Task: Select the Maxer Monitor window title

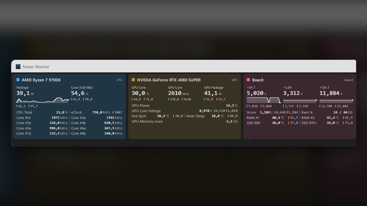Action: 36,67
